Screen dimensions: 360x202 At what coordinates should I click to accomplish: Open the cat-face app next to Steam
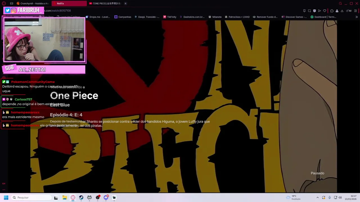pyautogui.click(x=89, y=198)
